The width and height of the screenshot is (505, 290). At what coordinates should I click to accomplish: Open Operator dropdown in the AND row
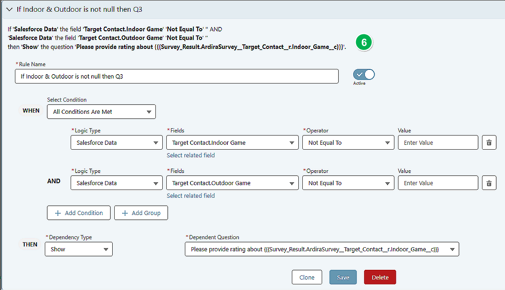click(x=348, y=183)
